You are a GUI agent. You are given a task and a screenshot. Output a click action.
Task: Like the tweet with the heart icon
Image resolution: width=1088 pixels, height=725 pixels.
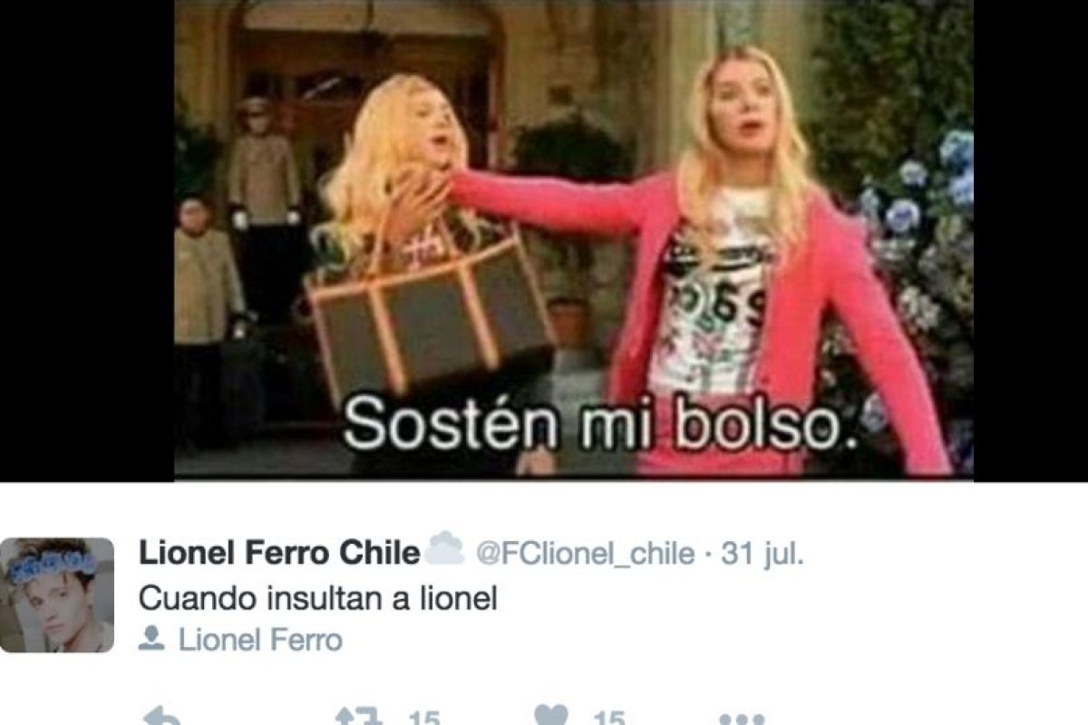click(552, 718)
